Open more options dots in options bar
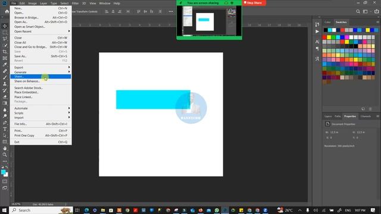 pos(171,11)
